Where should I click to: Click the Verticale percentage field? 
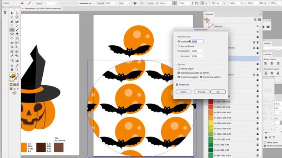pos(197,56)
